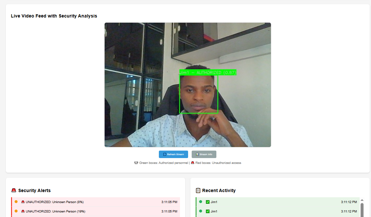Click the green checkbox beside the first Jim1 activity
This screenshot has width=371, height=217.
pyautogui.click(x=207, y=202)
